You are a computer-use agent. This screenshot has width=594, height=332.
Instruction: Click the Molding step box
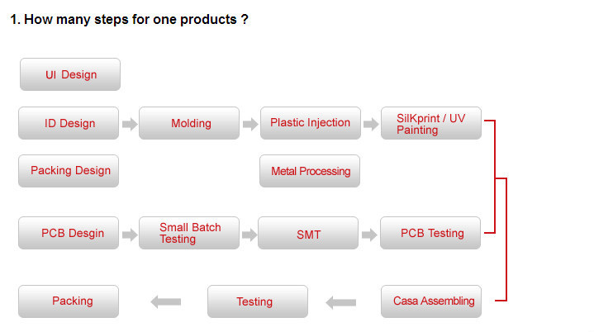tap(190, 123)
